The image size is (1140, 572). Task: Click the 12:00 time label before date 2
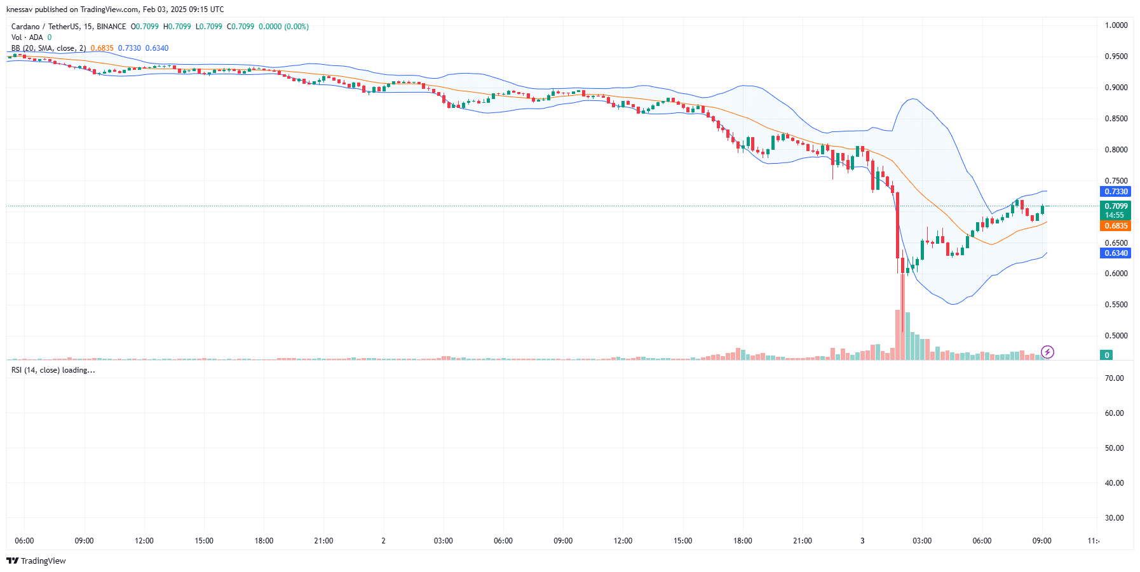pyautogui.click(x=144, y=541)
